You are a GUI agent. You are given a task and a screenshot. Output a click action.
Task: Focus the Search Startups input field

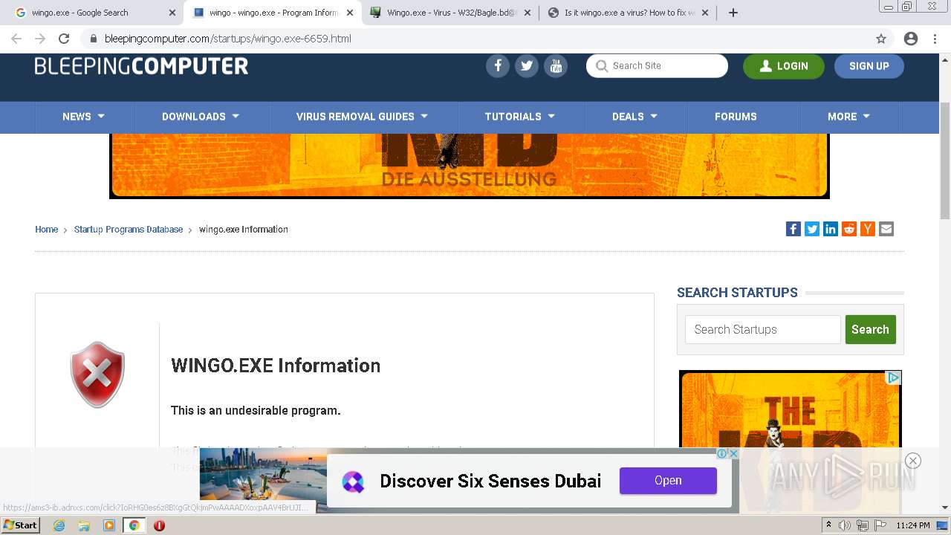763,329
